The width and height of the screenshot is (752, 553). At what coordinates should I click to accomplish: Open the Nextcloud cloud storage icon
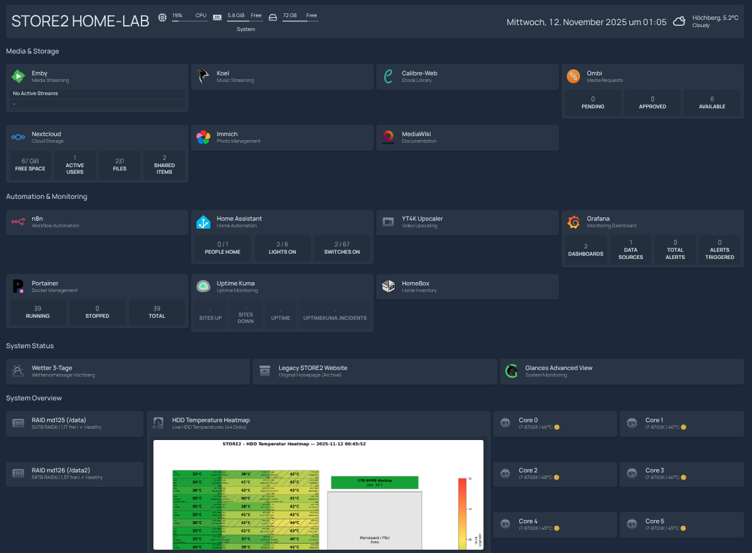point(17,137)
